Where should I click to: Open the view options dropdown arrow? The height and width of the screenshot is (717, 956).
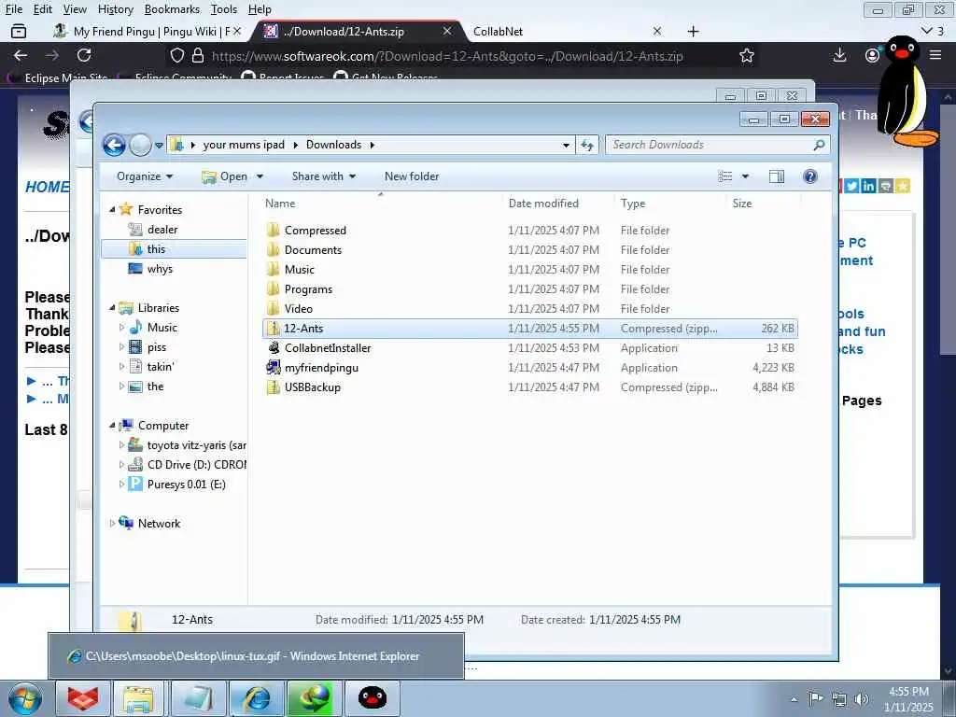click(745, 176)
